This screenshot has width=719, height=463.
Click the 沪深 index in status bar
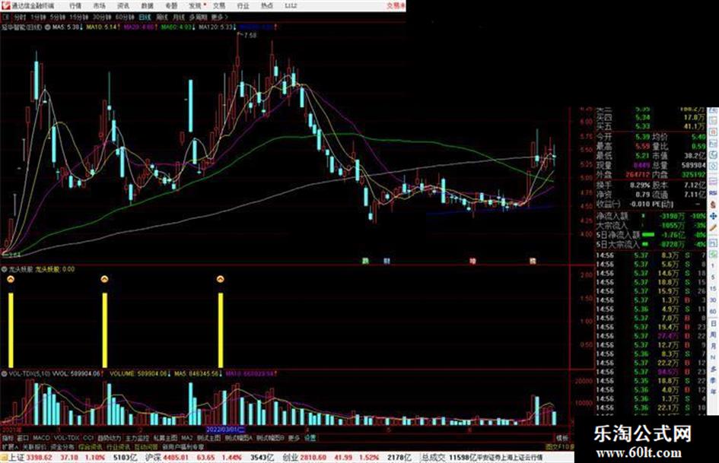coord(153,458)
